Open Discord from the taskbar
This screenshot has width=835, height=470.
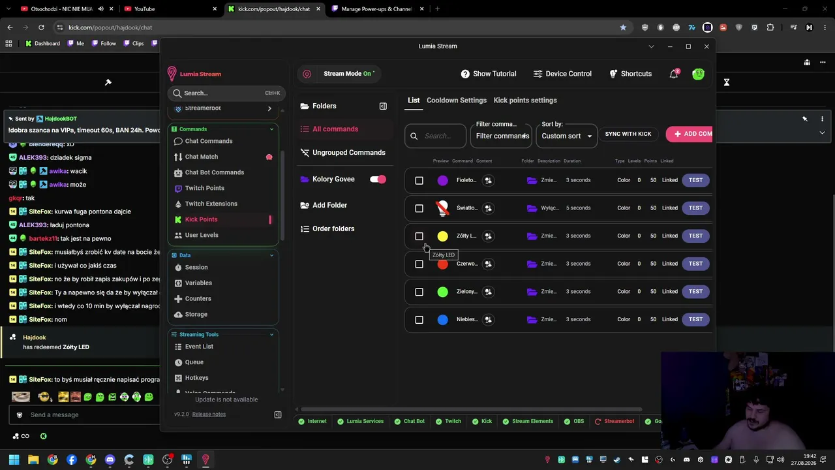(x=110, y=460)
